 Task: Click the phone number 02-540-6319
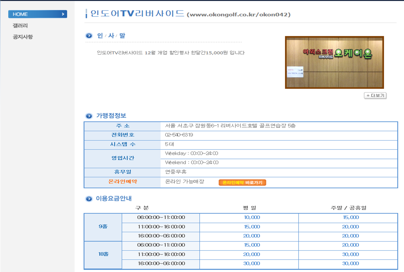click(x=179, y=135)
